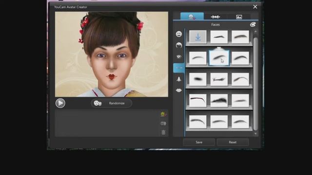The image size is (312, 175).
Task: Play the avatar preview animation
Action: 60,103
